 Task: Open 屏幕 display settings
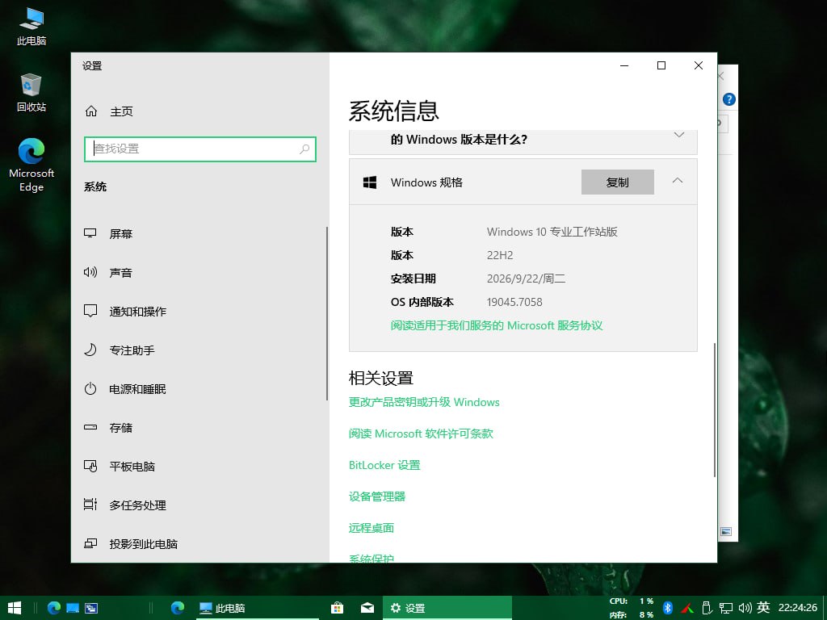pos(121,233)
